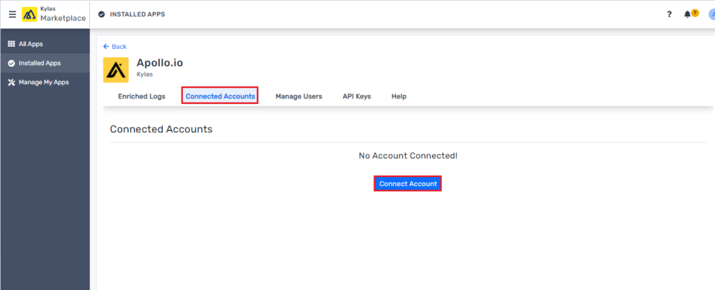Go to All Apps in sidebar

(45, 44)
